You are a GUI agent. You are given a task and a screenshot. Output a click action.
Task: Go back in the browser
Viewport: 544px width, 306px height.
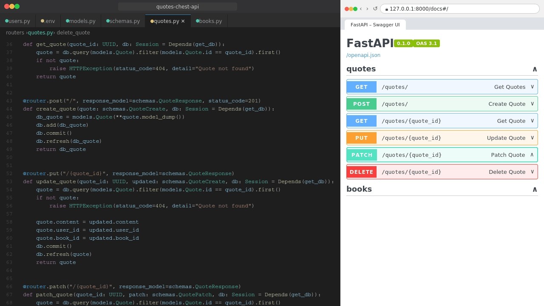coord(361,8)
